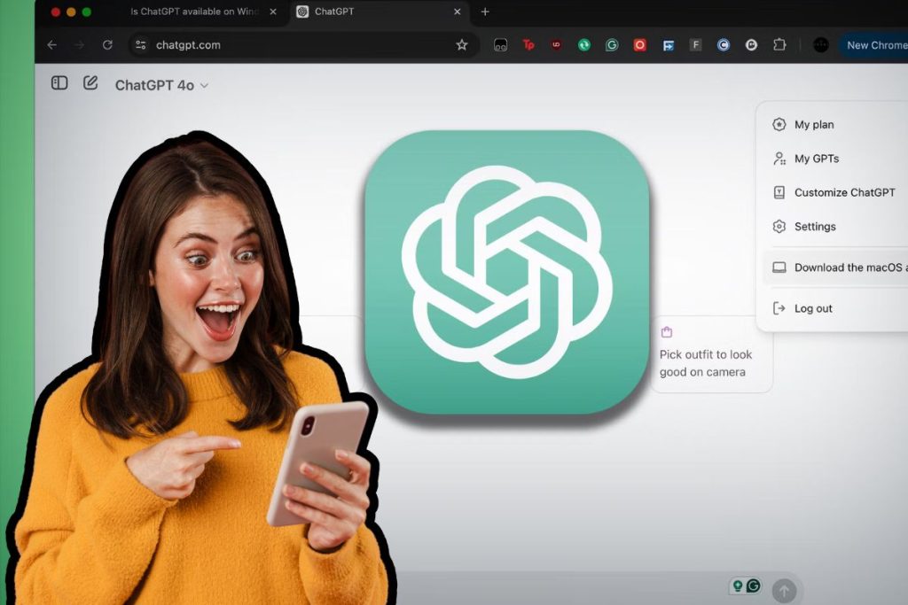
Task: Open the Grammarly extension in the toolbar
Action: point(612,44)
